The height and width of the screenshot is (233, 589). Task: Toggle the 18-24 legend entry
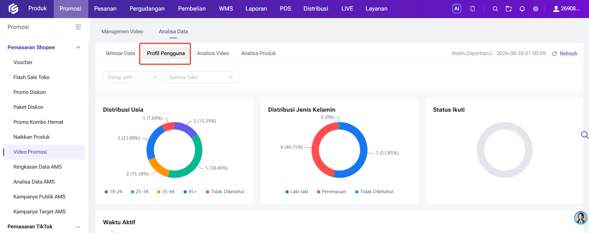(113, 192)
